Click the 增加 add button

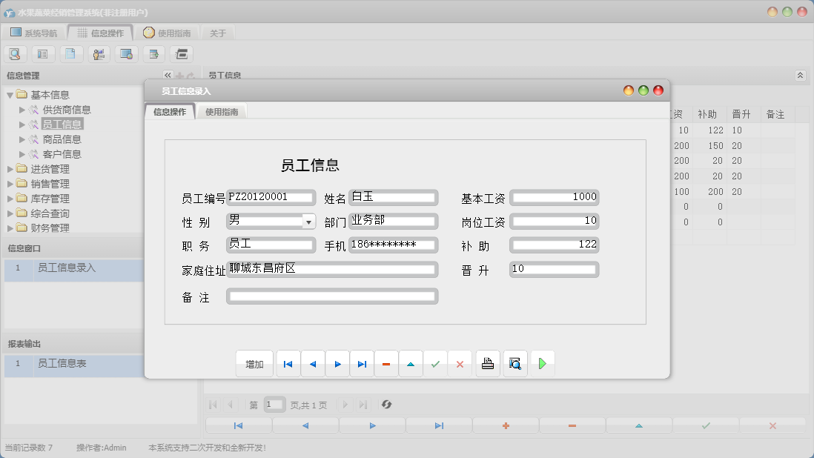[x=254, y=363]
